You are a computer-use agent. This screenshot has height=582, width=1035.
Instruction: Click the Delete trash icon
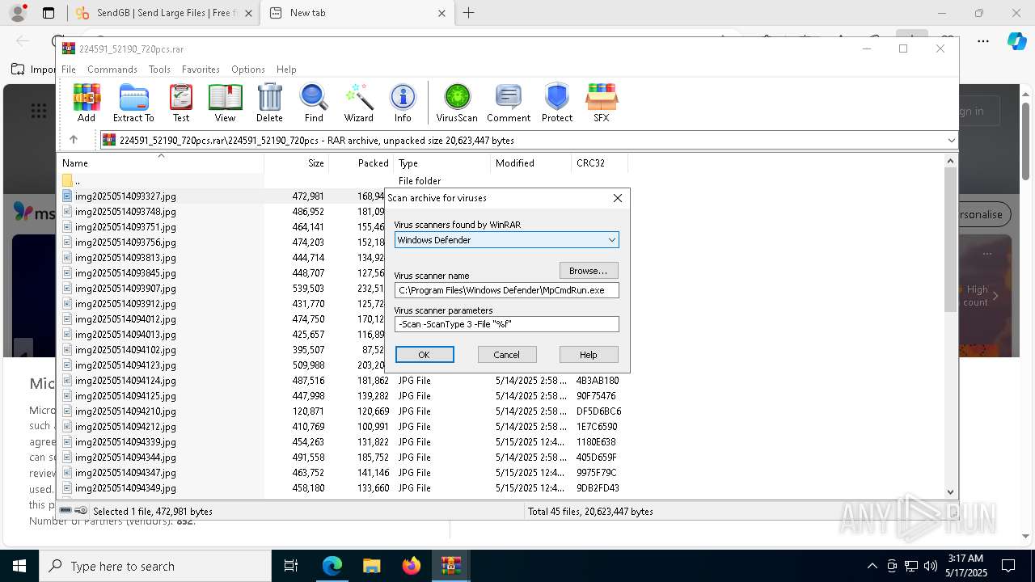click(x=269, y=103)
